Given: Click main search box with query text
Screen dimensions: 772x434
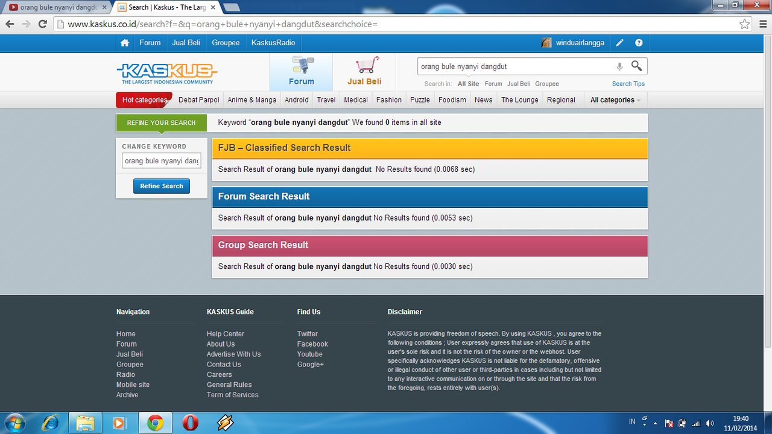Looking at the screenshot, I should [x=516, y=67].
